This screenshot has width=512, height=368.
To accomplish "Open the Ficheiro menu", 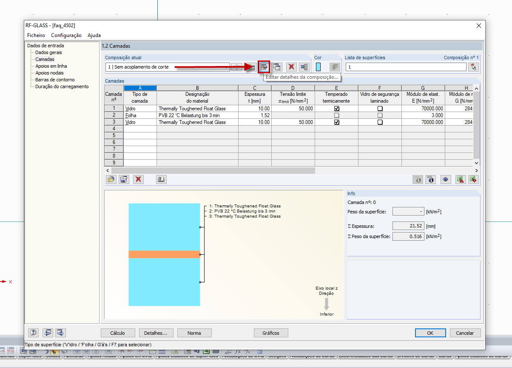I will pos(36,35).
